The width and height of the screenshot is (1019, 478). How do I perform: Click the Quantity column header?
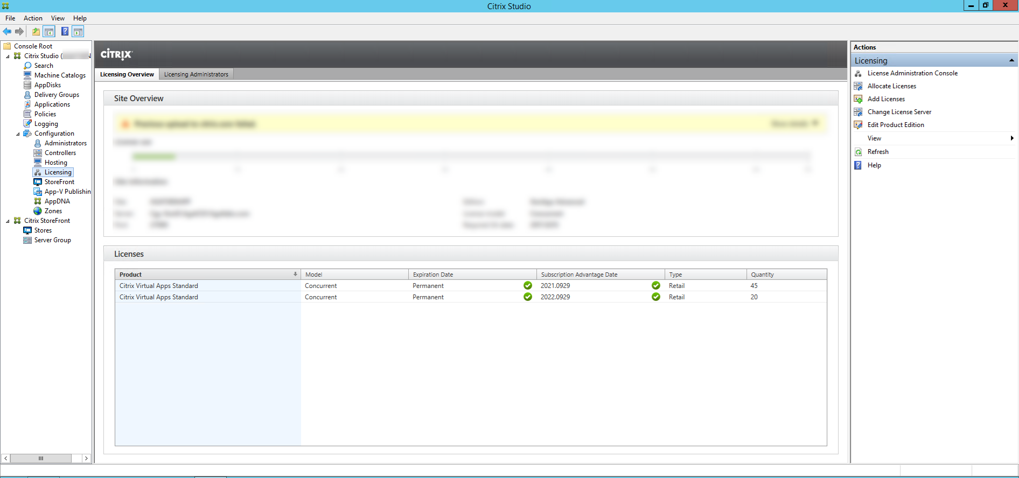pos(786,275)
